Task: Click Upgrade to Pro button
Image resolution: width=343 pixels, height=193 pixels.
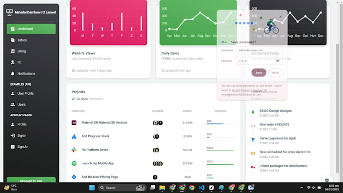Action: click(31, 180)
